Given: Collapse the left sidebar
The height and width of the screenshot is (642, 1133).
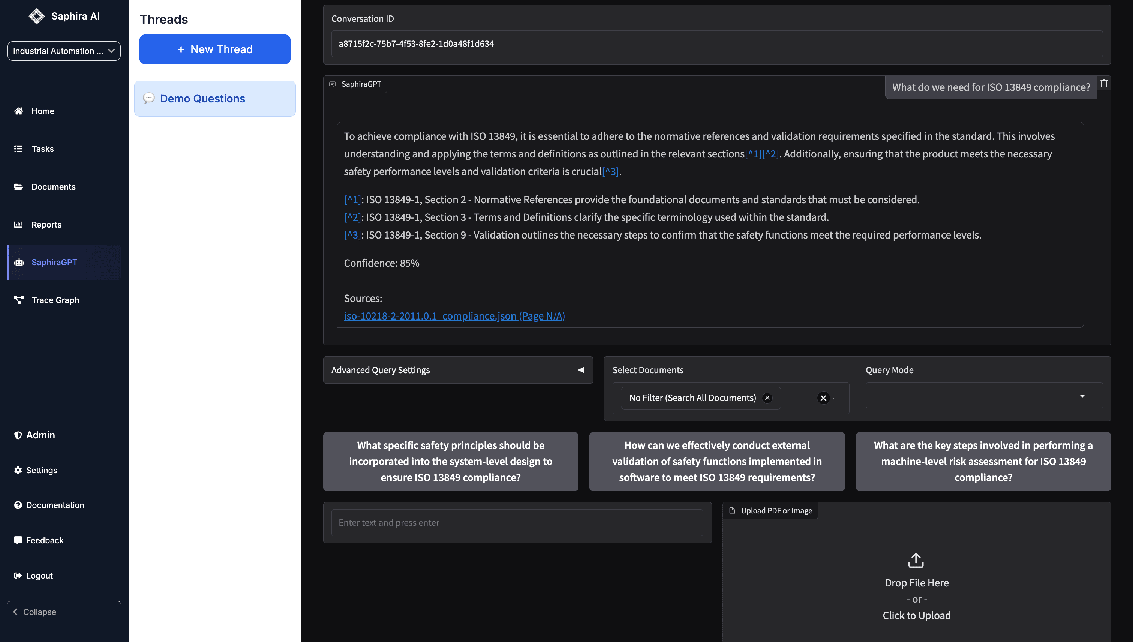Looking at the screenshot, I should point(39,612).
